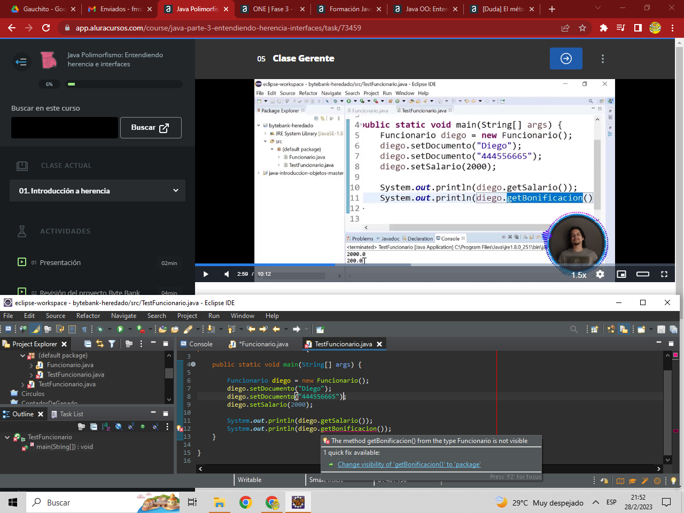Screen dimensions: 684x513
Task: Collapse the (default package) tree node
Action: tap(23, 355)
